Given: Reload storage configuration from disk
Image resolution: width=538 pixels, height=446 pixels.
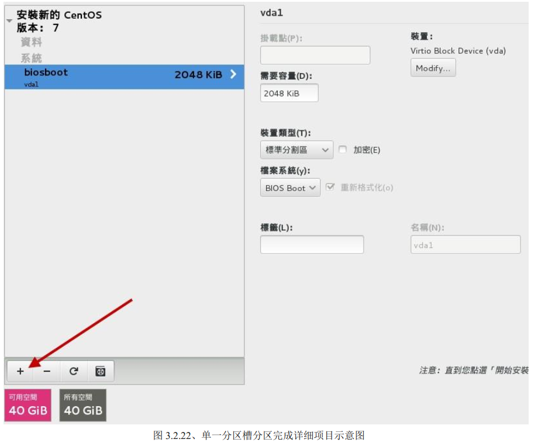Looking at the screenshot, I should tap(74, 371).
